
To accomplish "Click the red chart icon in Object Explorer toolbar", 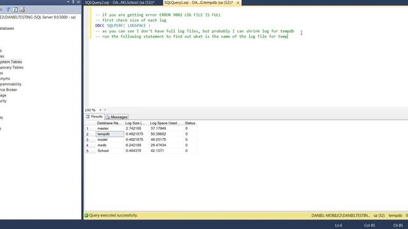I will tap(22, 10).
